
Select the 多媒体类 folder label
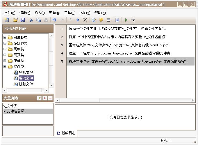tap(20, 43)
